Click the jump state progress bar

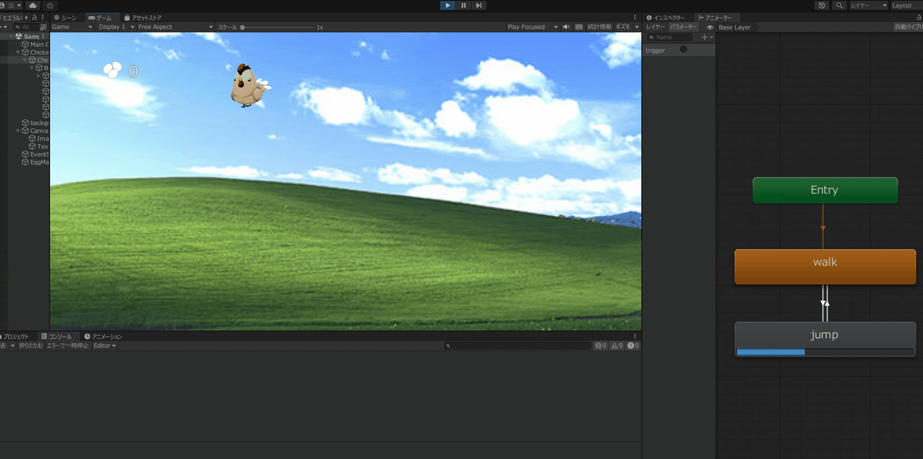[x=825, y=352]
